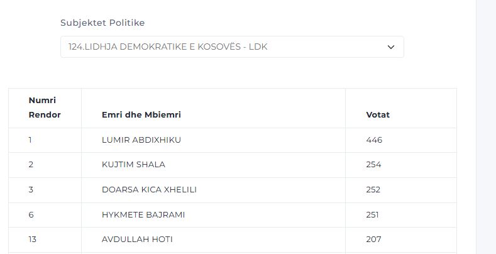Select the KUJTIM SHALA row

(133, 165)
